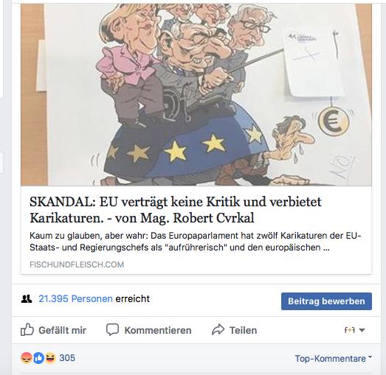Click the article description starting Kaum zu glauben
Viewport: 386px width, 375px height.
[196, 242]
